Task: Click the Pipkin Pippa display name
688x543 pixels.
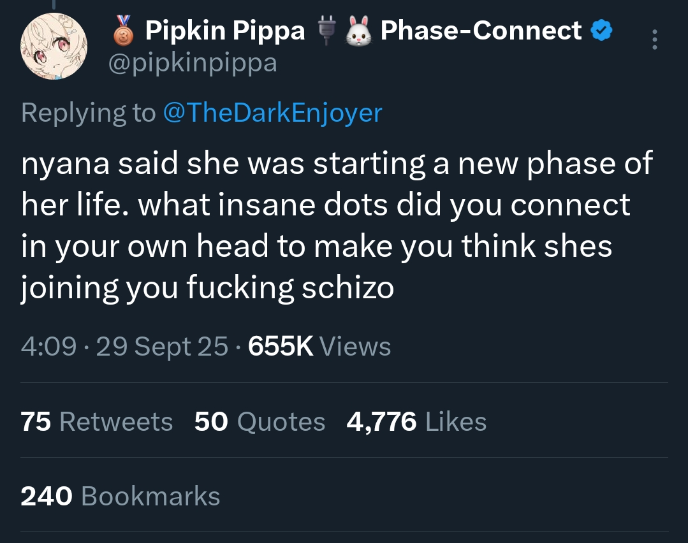Action: (x=225, y=31)
